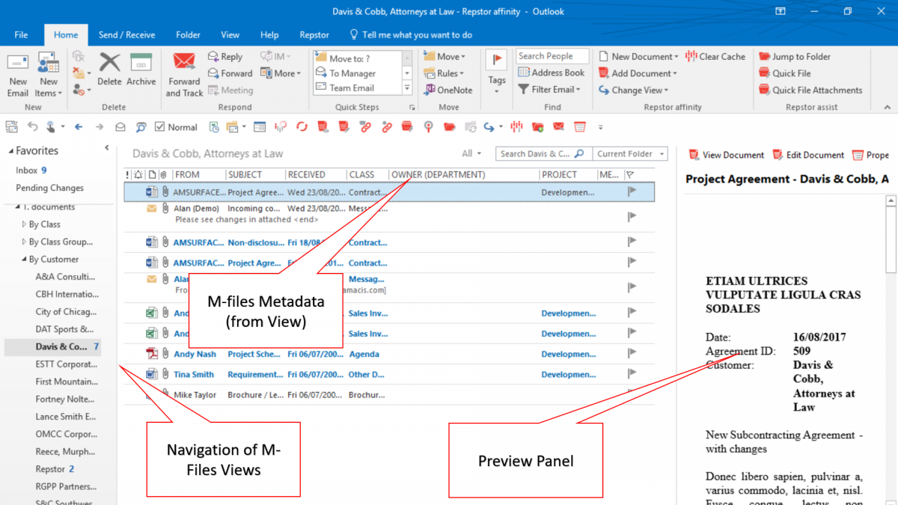The height and width of the screenshot is (505, 898).
Task: Switch to the Send / Receive tab
Action: [126, 35]
